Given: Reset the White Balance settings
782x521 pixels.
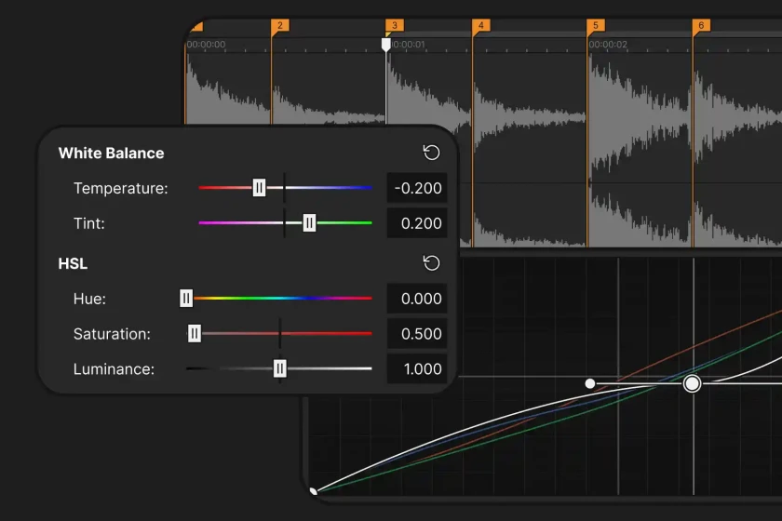Looking at the screenshot, I should (x=431, y=153).
